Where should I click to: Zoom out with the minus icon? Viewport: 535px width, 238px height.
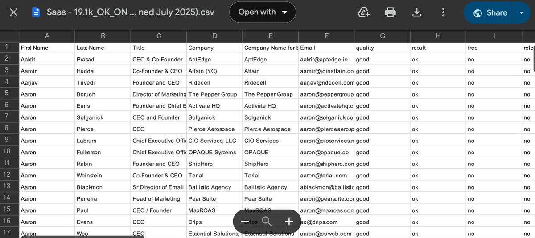245,221
